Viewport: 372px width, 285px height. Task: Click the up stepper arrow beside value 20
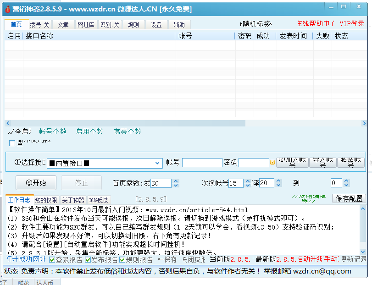tap(278, 181)
